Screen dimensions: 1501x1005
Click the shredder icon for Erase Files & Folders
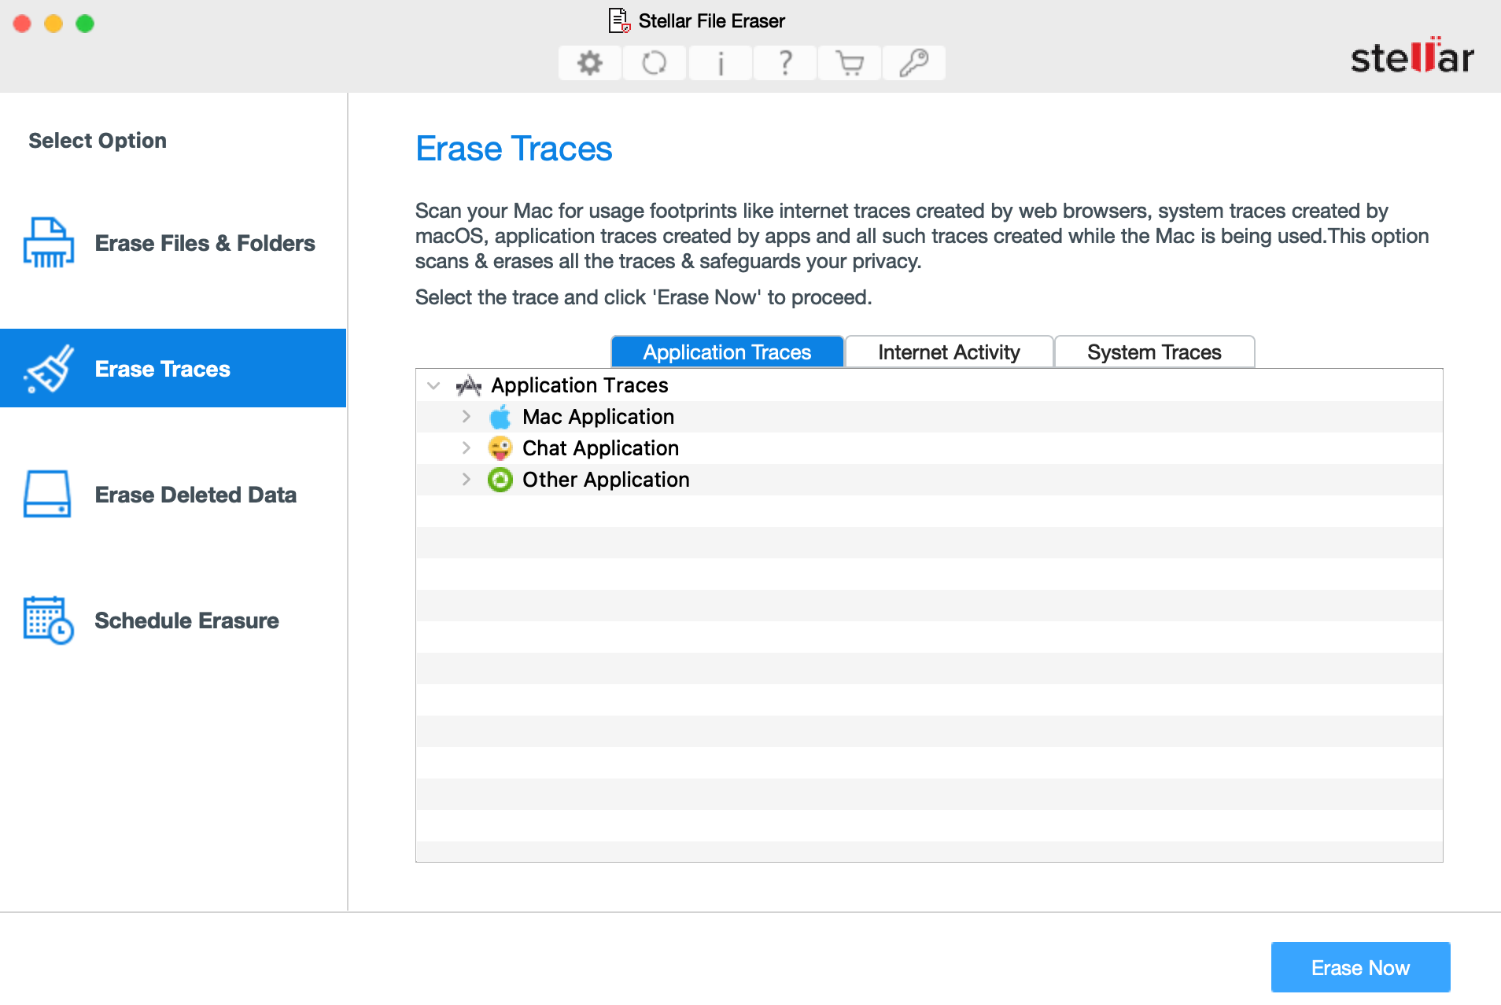(x=49, y=242)
